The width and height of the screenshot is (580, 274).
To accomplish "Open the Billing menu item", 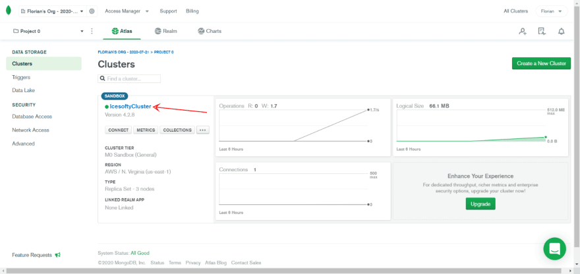I will (x=192, y=11).
